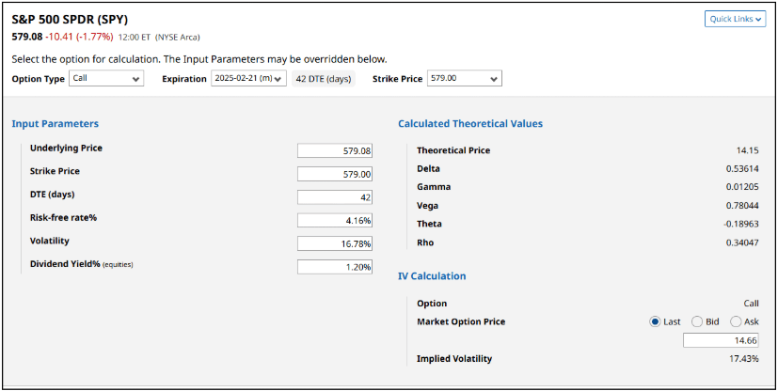Open the Quick Links dropdown
Image resolution: width=778 pixels, height=391 pixels.
click(x=735, y=19)
